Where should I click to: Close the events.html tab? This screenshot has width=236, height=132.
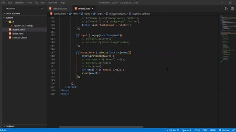93,8
